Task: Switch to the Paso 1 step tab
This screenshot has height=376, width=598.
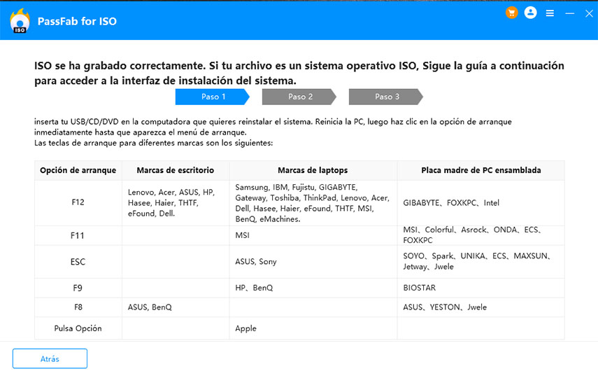Action: [x=213, y=97]
